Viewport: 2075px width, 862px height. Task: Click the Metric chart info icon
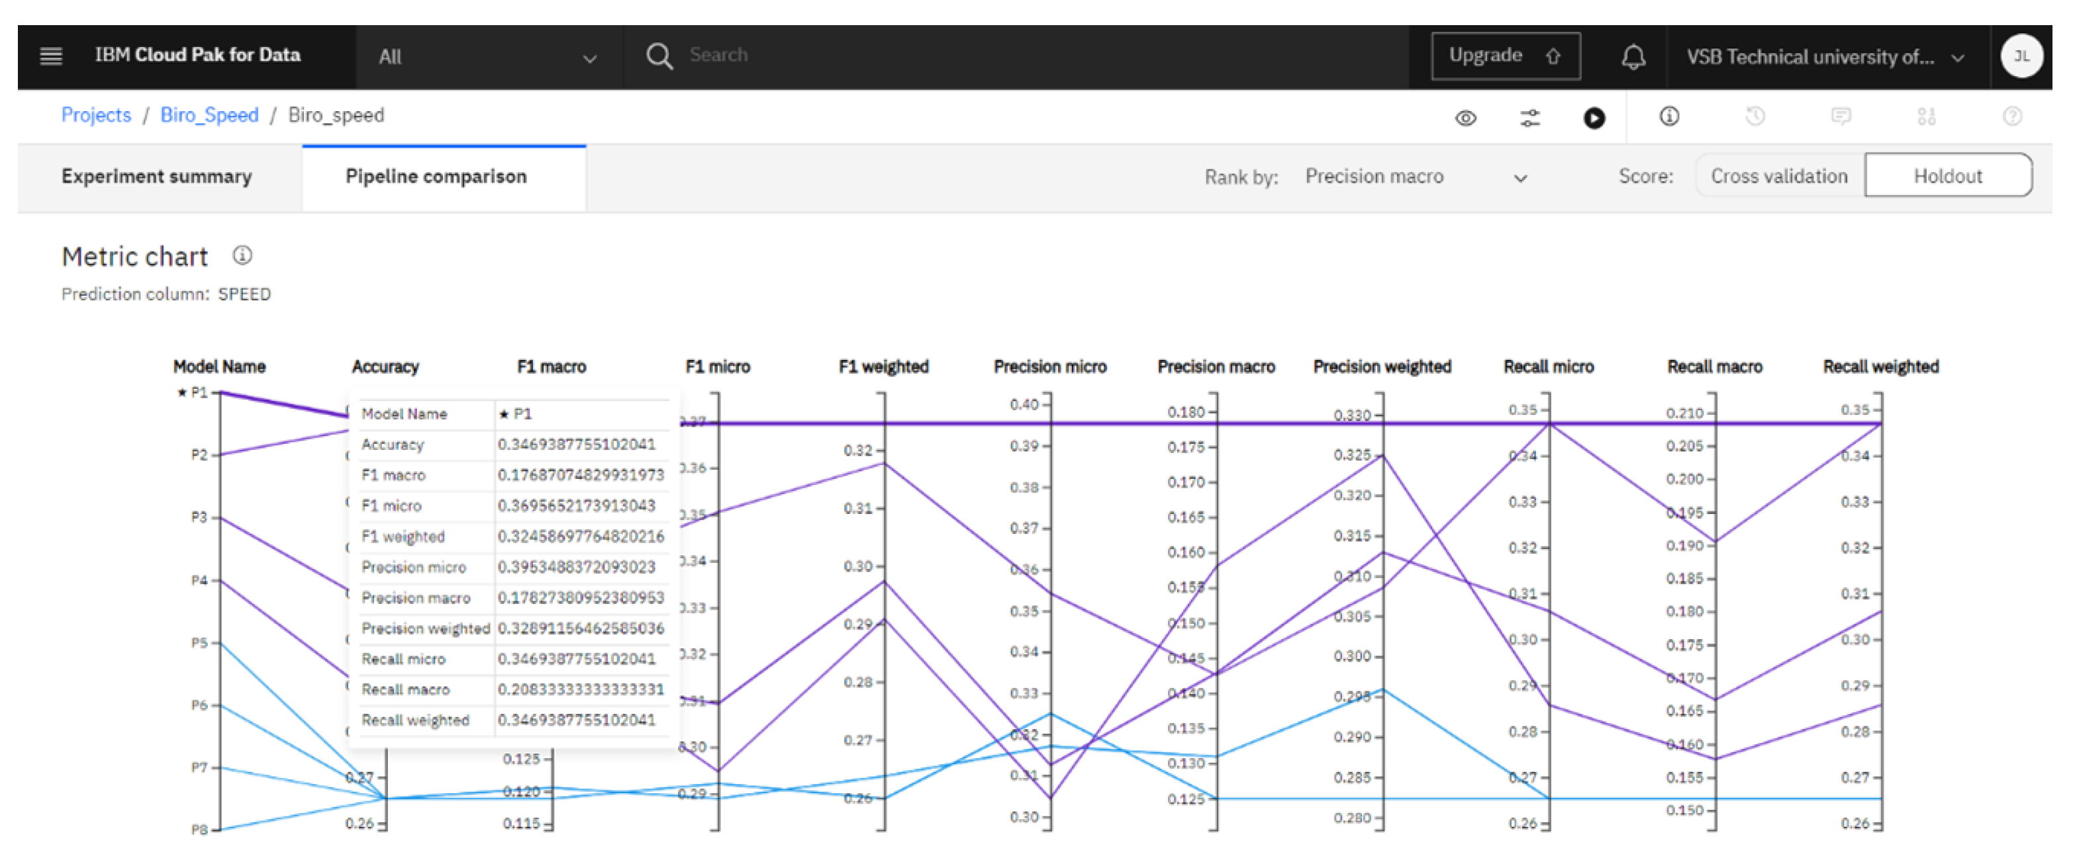tap(242, 256)
